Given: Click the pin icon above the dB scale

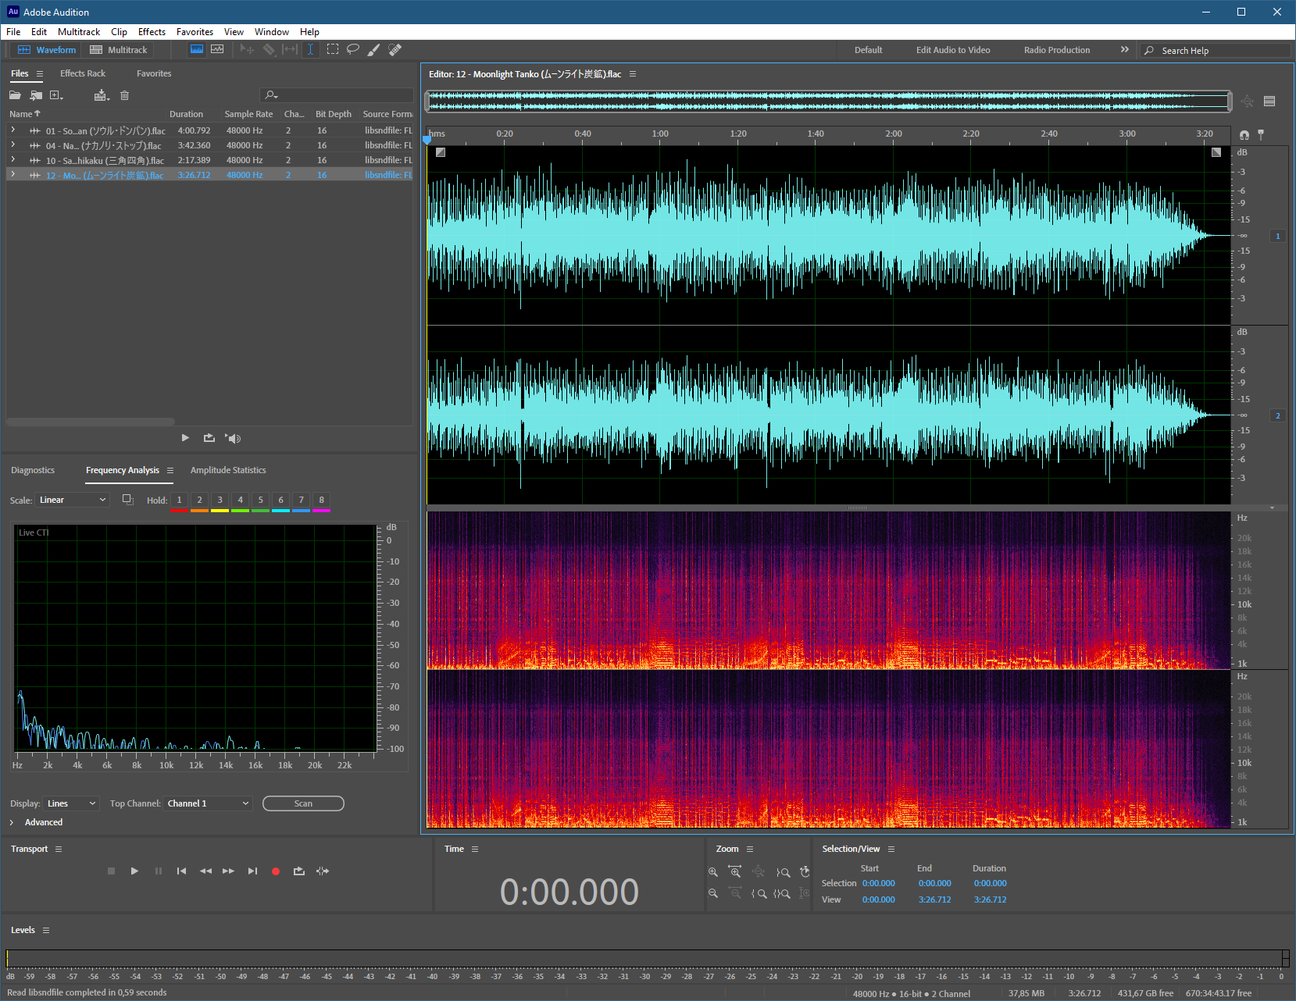Looking at the screenshot, I should coord(1261,135).
